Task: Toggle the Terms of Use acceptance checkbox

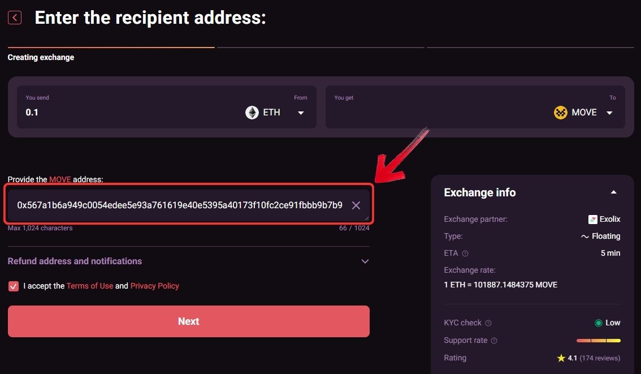Action: pyautogui.click(x=14, y=286)
